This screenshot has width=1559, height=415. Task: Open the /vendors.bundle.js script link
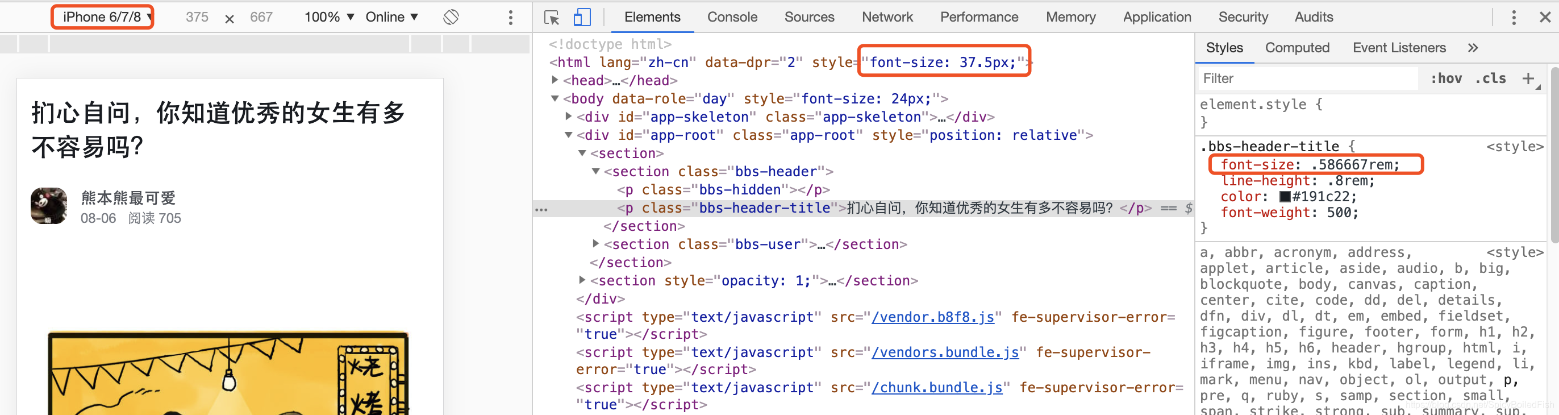[945, 352]
